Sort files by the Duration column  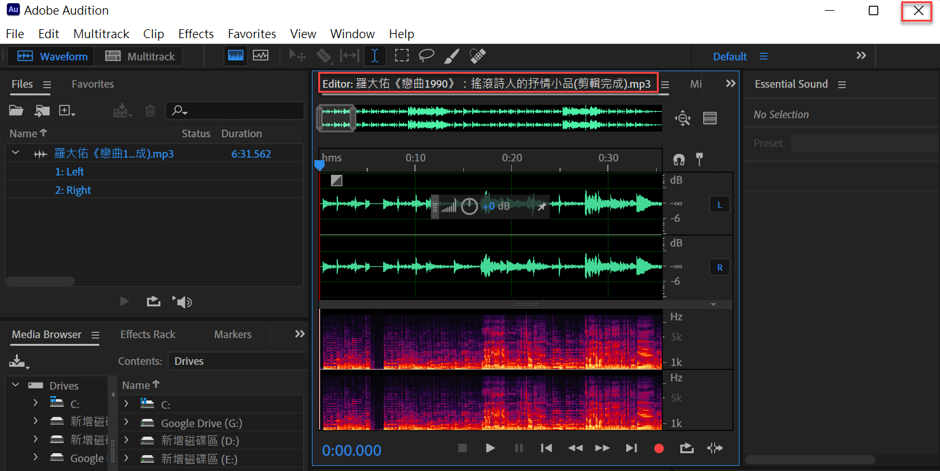[x=242, y=133]
